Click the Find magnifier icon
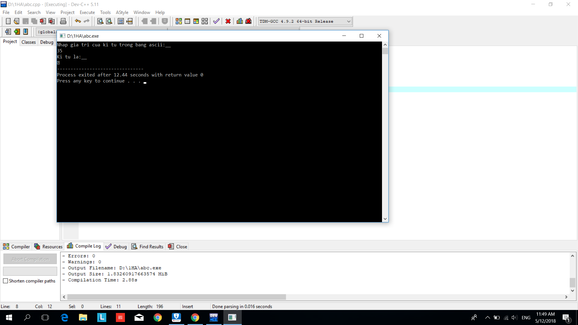 pyautogui.click(x=100, y=21)
